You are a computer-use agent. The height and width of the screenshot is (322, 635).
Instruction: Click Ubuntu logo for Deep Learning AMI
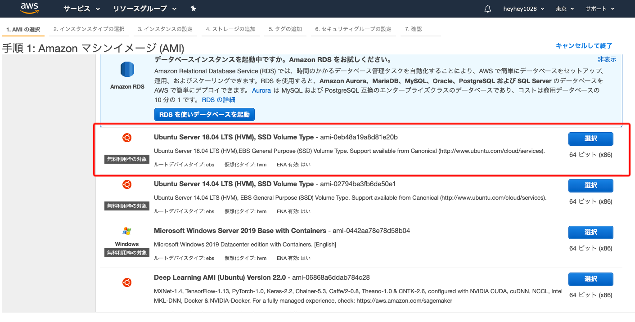pyautogui.click(x=127, y=282)
